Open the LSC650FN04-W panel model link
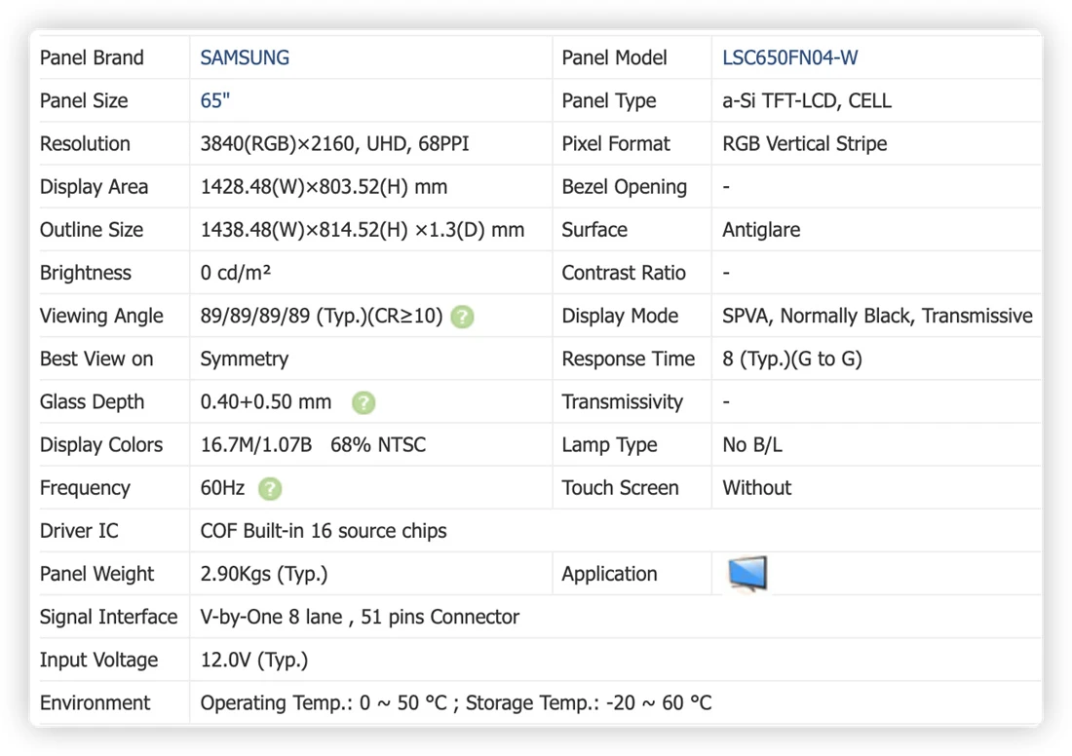The width and height of the screenshot is (1072, 756). click(789, 57)
